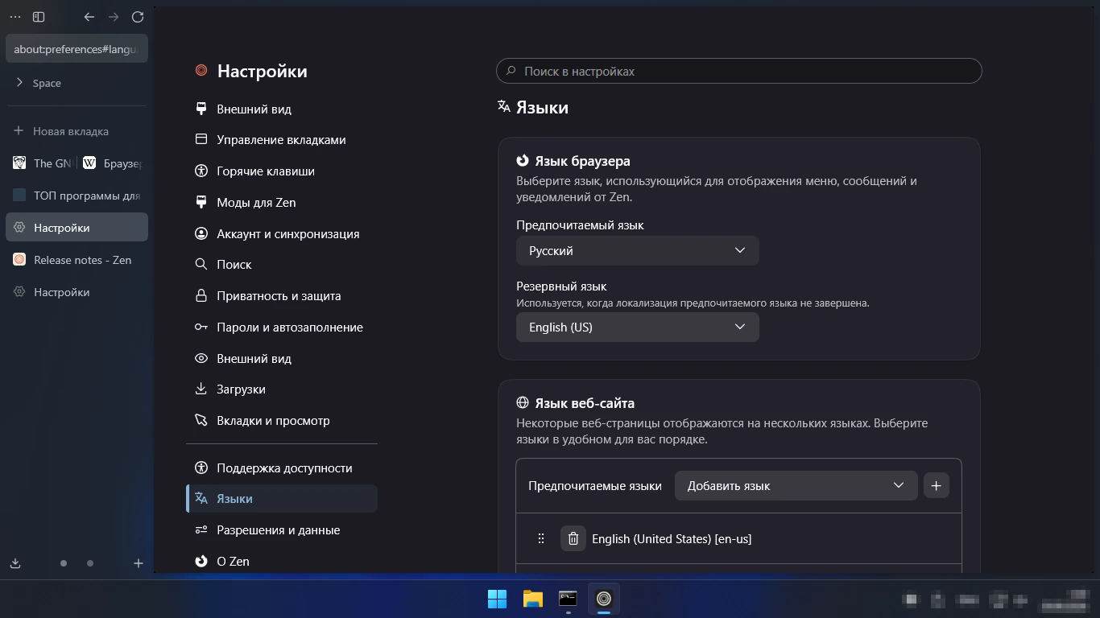Open Приватность и защита category

click(x=282, y=296)
